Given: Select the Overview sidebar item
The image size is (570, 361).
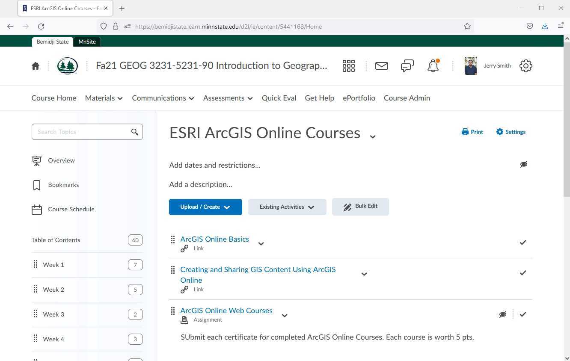Looking at the screenshot, I should pos(61,160).
